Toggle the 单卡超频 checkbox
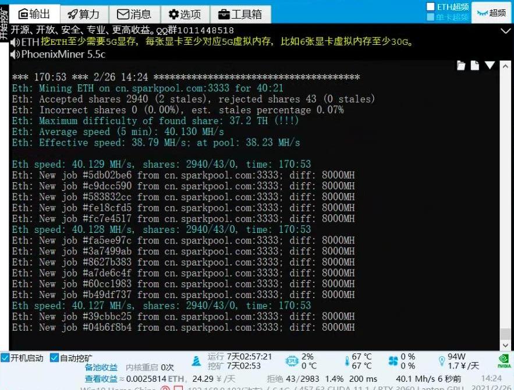Image resolution: width=514 pixels, height=390 pixels. click(430, 17)
